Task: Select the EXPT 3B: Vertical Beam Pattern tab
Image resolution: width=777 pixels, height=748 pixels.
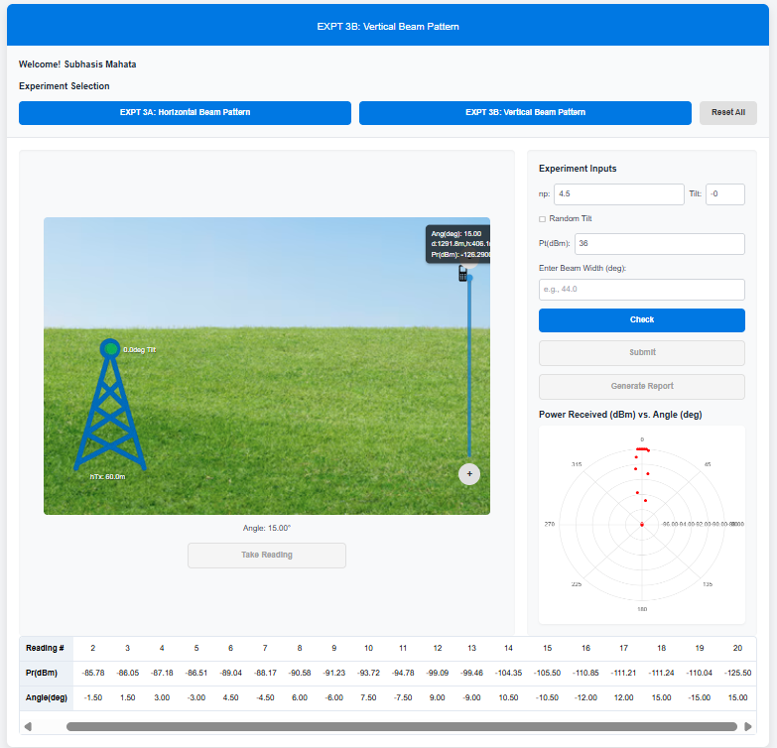Action: (x=525, y=113)
